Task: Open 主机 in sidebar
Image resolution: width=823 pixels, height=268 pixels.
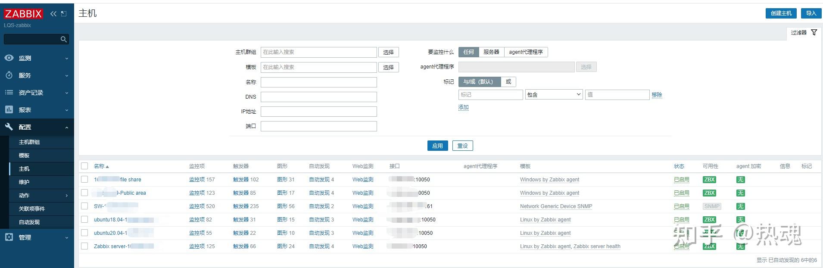Action: point(41,169)
